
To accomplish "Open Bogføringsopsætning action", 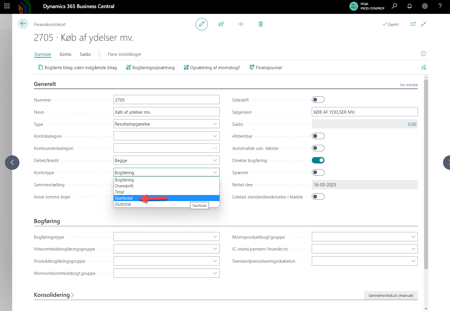I will tap(150, 68).
